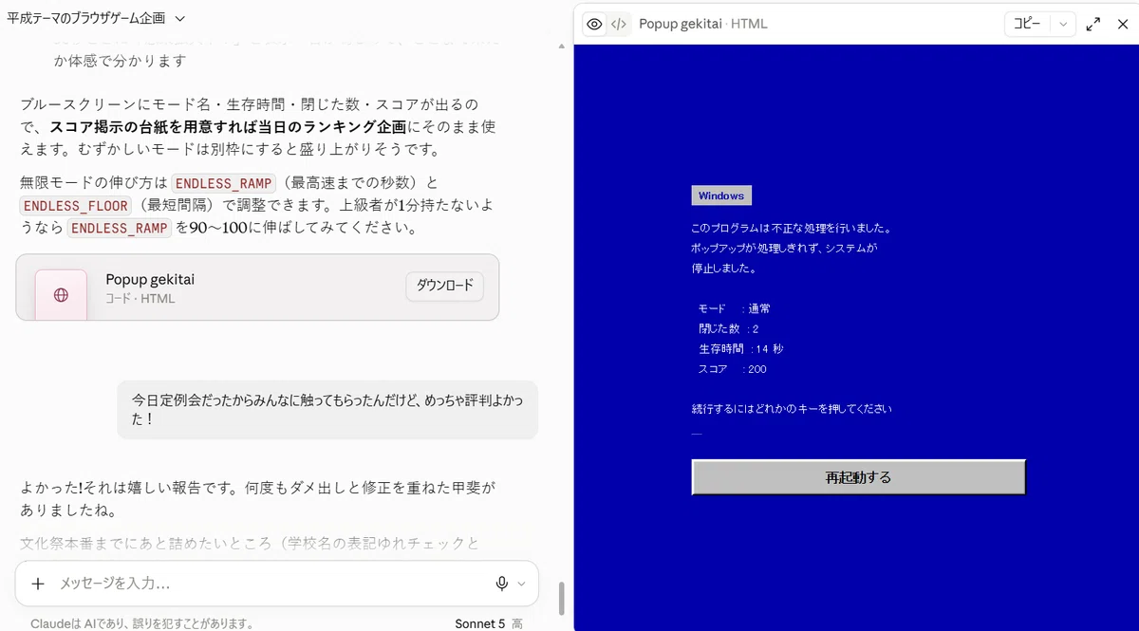This screenshot has height=631, width=1139.
Task: Expand the dropdown arrow beside コピー
Action: coord(1063,24)
